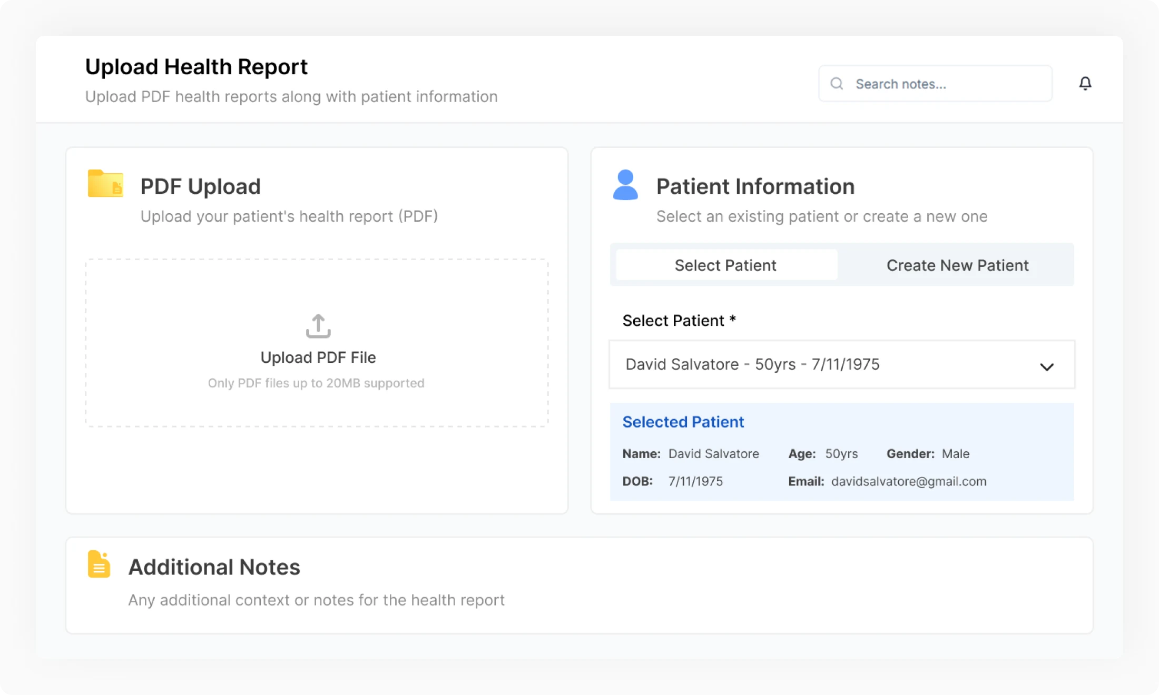Click the Upload PDF File button

[x=318, y=357]
